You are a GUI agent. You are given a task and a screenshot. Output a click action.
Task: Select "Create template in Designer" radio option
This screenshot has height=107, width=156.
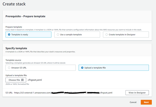point(107,34)
